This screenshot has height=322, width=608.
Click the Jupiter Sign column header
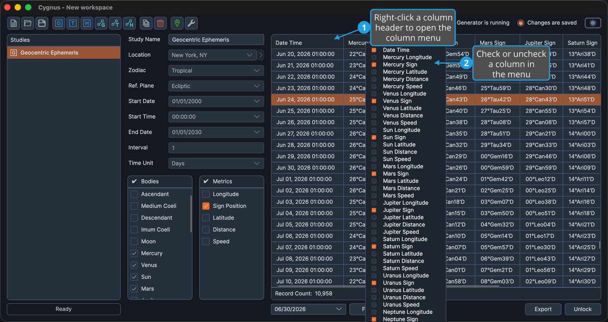point(542,43)
